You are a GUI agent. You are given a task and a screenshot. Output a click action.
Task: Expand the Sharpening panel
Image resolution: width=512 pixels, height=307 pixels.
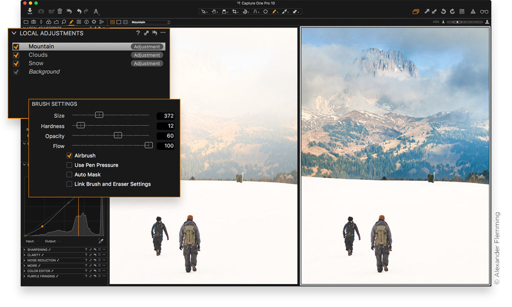24,249
